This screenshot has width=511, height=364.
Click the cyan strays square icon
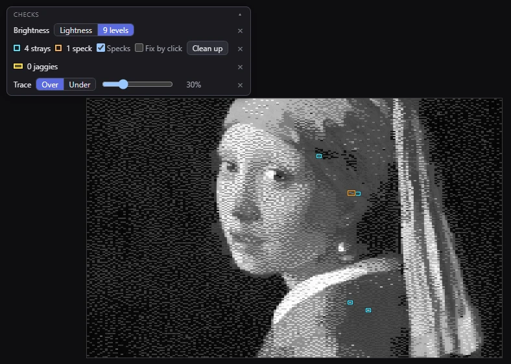(17, 48)
